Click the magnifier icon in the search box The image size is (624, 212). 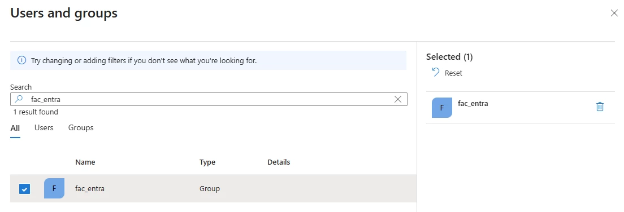pyautogui.click(x=19, y=99)
